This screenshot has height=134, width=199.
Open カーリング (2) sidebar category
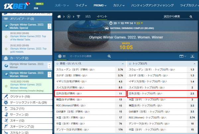click(27, 58)
